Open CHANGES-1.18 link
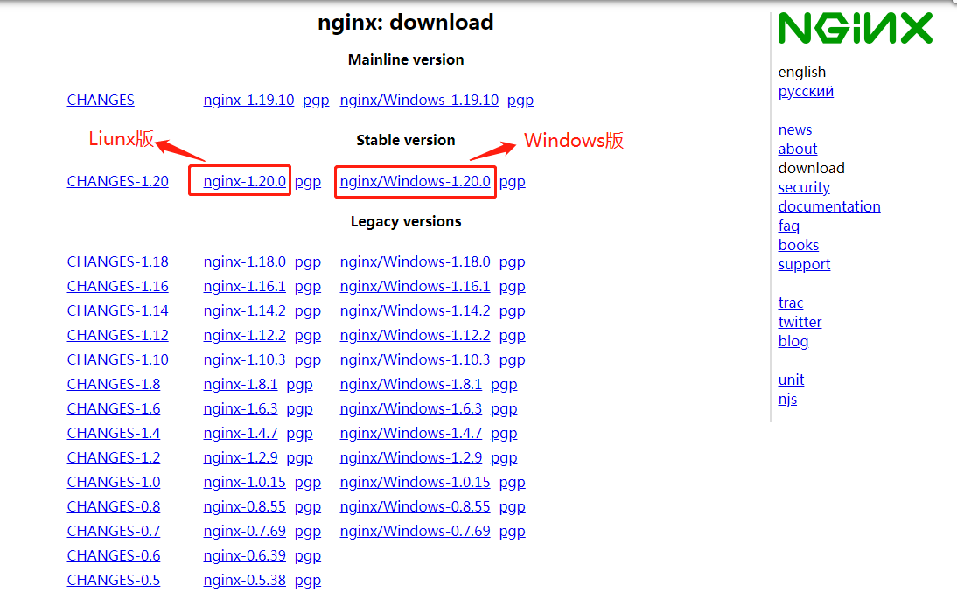Image resolution: width=957 pixels, height=599 pixels. pos(118,261)
